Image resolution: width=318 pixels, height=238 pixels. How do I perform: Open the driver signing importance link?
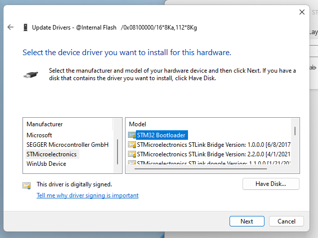[87, 195]
